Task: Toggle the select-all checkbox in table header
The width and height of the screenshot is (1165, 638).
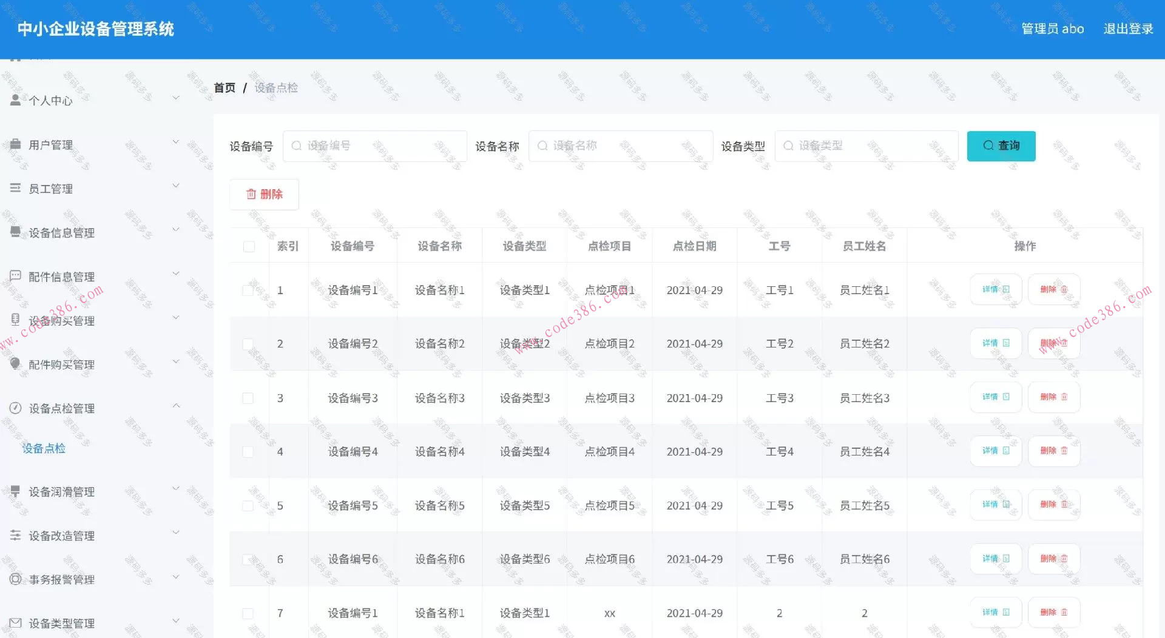Action: (x=248, y=246)
